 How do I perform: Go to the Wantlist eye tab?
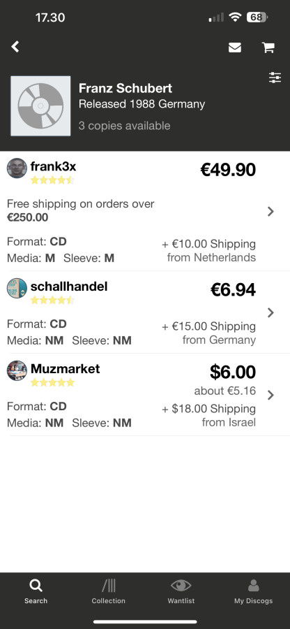[181, 591]
